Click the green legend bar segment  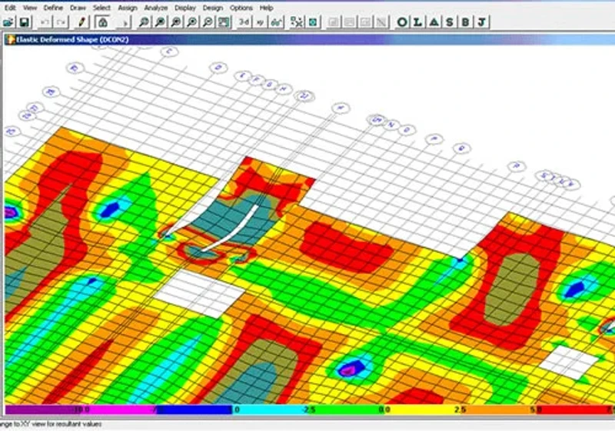click(345, 409)
